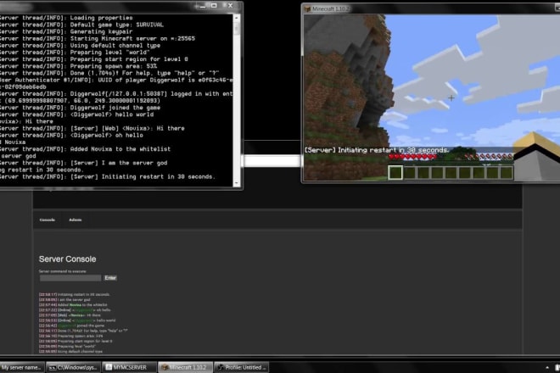
Task: Select last hotbar slot in Minecraft
Action: tap(507, 173)
